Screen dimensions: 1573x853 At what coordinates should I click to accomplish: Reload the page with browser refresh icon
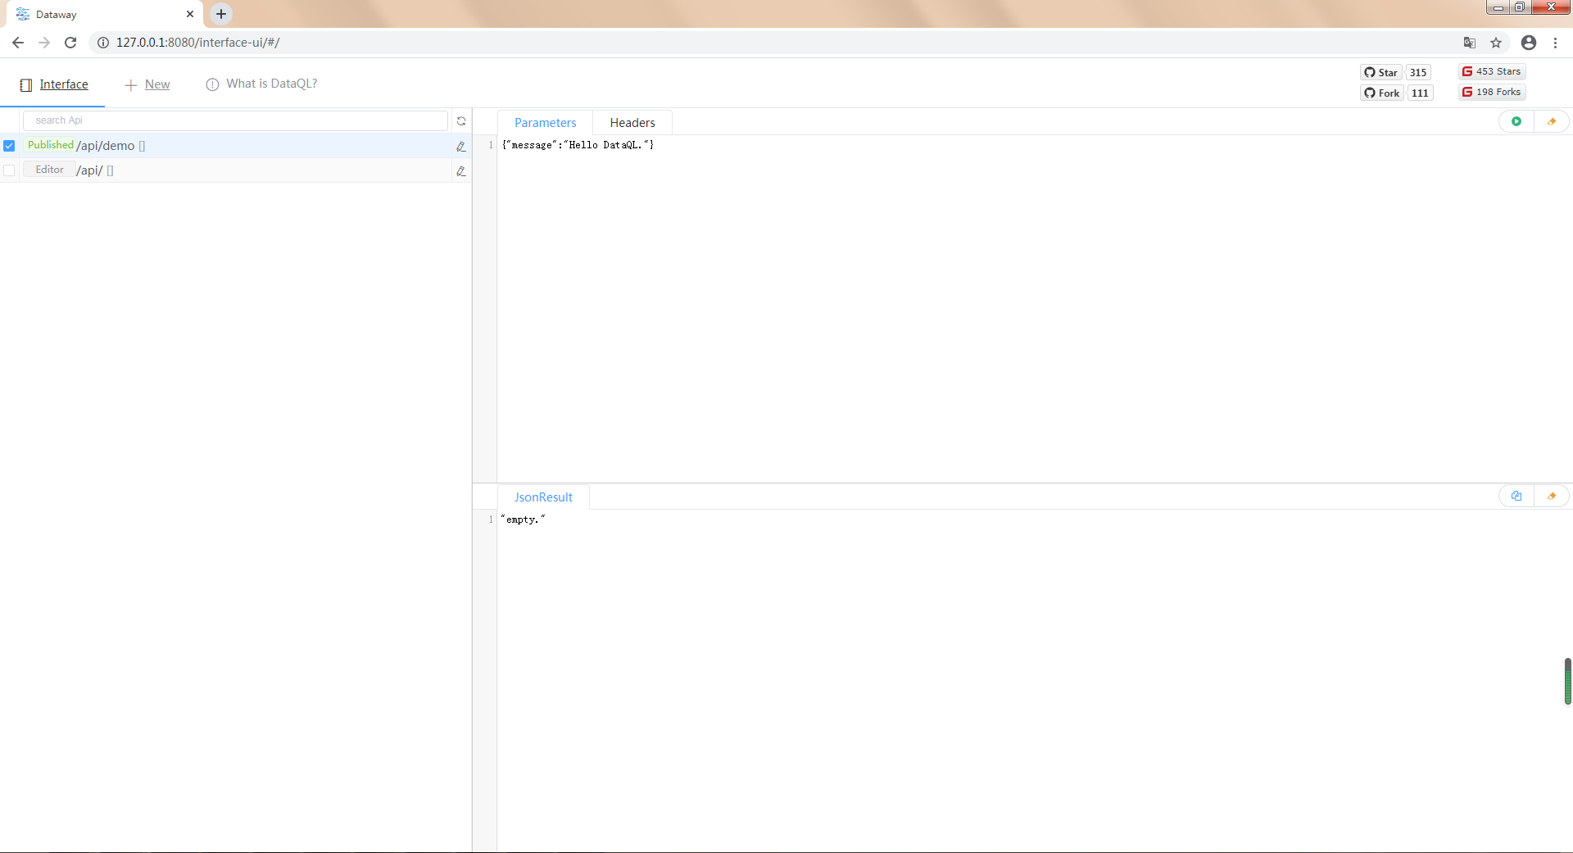pyautogui.click(x=70, y=43)
